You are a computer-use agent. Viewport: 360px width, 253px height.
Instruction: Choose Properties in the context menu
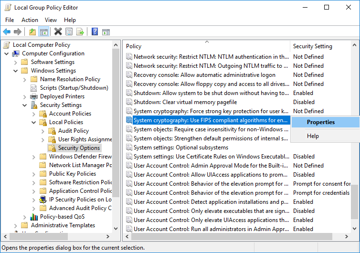(321, 122)
